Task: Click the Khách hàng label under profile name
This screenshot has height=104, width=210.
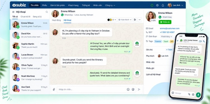Action: (x=167, y=17)
